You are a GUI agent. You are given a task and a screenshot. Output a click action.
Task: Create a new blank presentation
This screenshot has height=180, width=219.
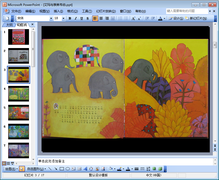7,18
